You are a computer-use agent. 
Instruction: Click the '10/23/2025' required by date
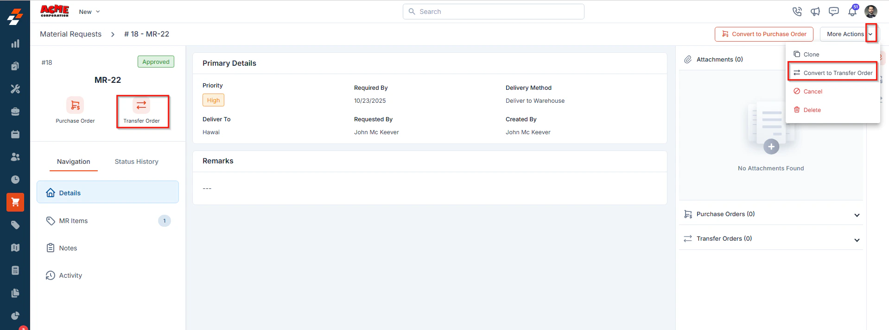pyautogui.click(x=370, y=100)
